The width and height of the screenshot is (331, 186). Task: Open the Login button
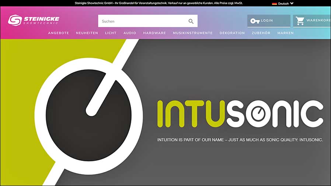coord(269,21)
